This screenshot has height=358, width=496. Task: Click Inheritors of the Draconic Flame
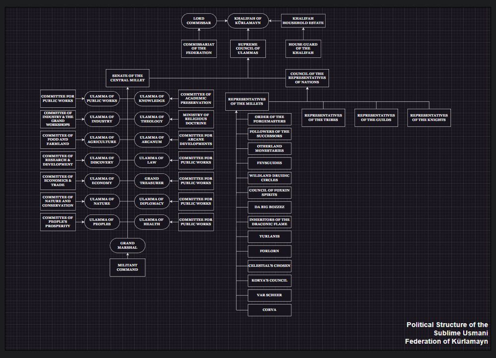click(269, 222)
